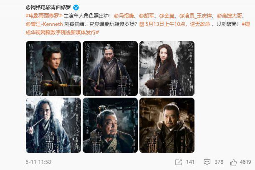Click the calendar icon before 5月13日
This screenshot has width=255, height=170.
coord(142,24)
